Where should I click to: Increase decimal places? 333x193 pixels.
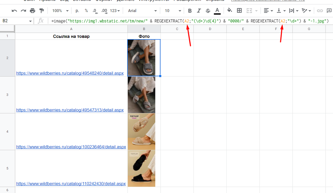pos(104,11)
